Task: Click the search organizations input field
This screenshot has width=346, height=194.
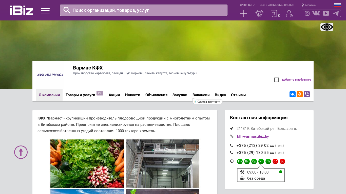Action: [x=147, y=10]
